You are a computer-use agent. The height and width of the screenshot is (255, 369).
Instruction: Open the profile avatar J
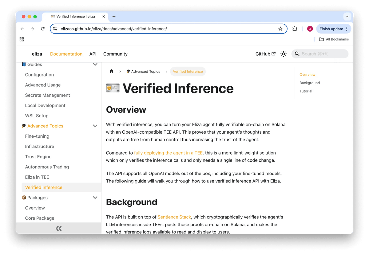(310, 29)
